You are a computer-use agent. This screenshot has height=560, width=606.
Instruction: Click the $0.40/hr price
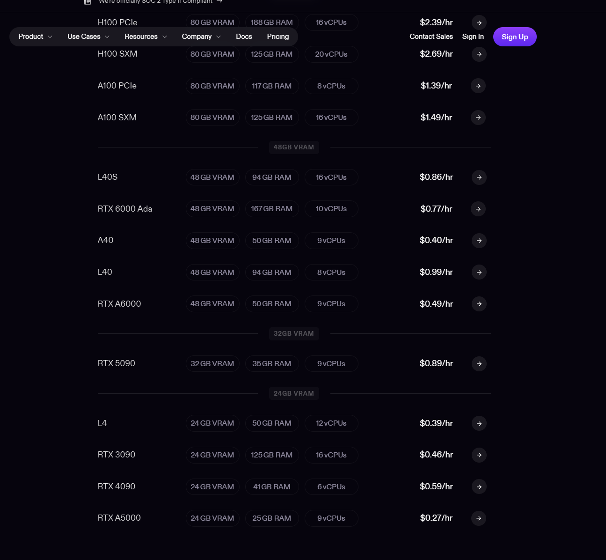point(436,240)
